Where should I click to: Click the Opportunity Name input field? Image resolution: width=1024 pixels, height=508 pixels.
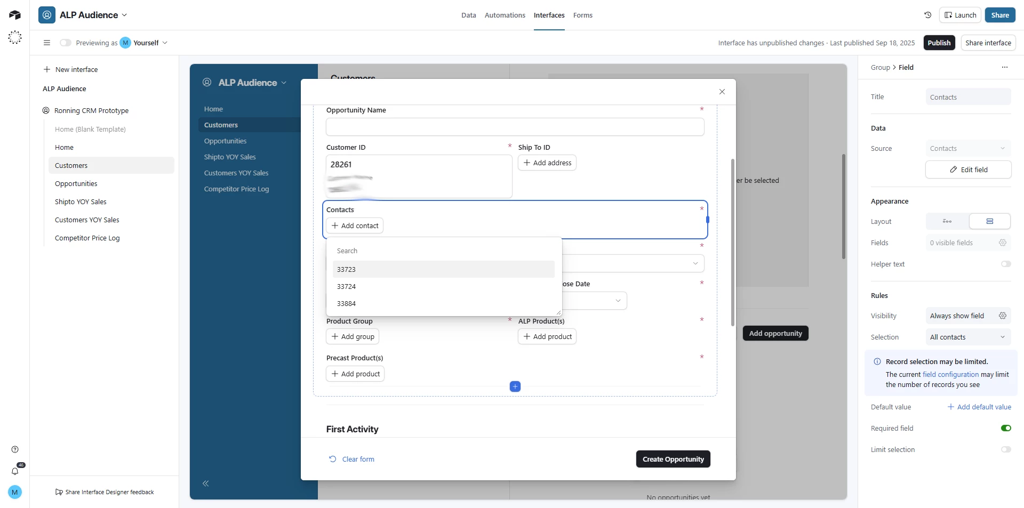tap(515, 127)
